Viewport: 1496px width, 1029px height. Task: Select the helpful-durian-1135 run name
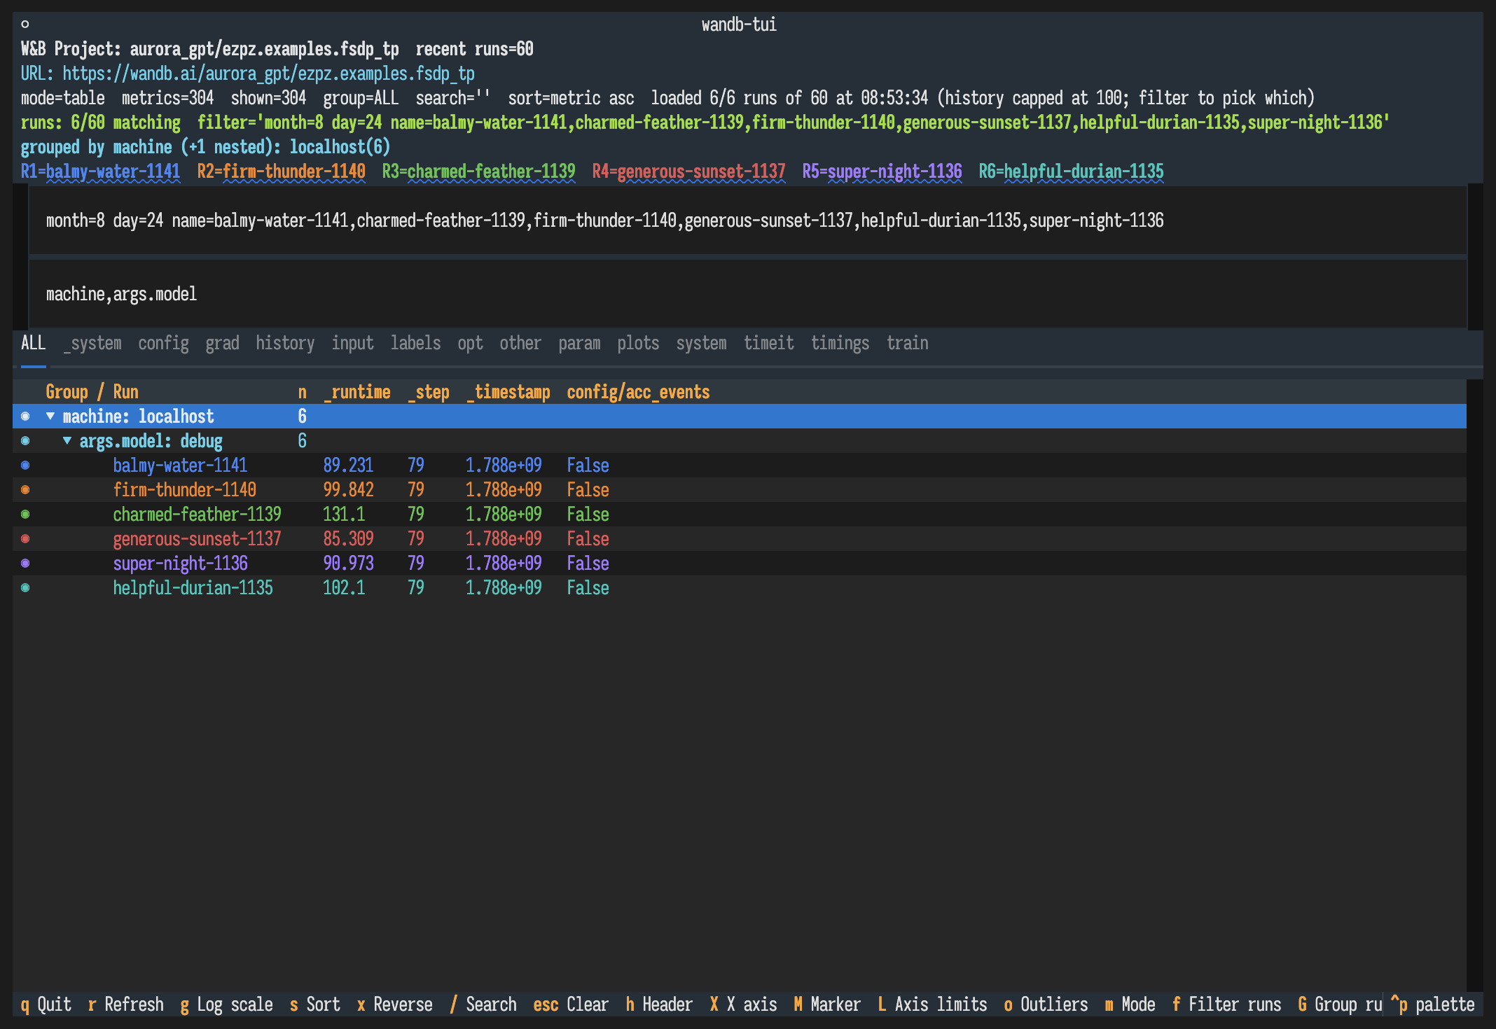coord(193,588)
